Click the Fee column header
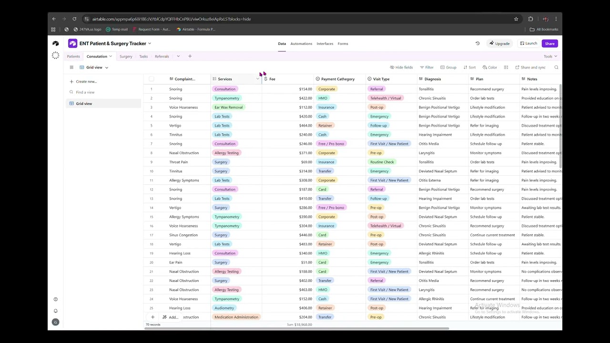This screenshot has width=610, height=343. pyautogui.click(x=288, y=79)
